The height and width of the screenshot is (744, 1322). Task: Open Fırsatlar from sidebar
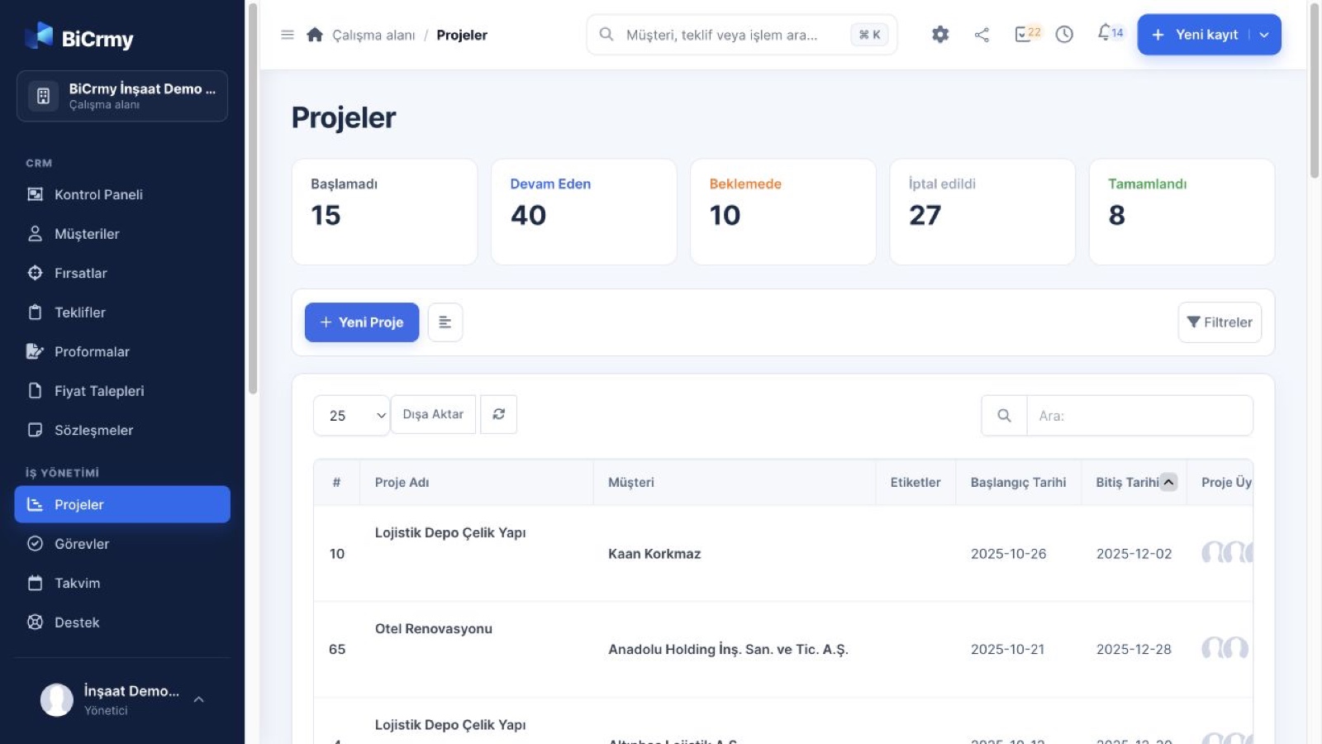122,273
